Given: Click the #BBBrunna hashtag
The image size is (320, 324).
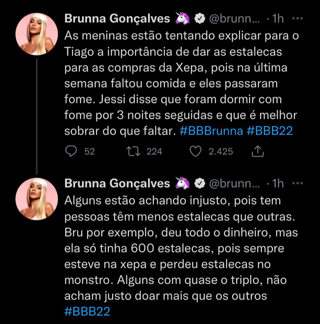Looking at the screenshot, I should click(211, 131).
